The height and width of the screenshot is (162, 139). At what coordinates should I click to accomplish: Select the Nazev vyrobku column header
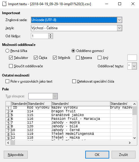tap(81, 103)
